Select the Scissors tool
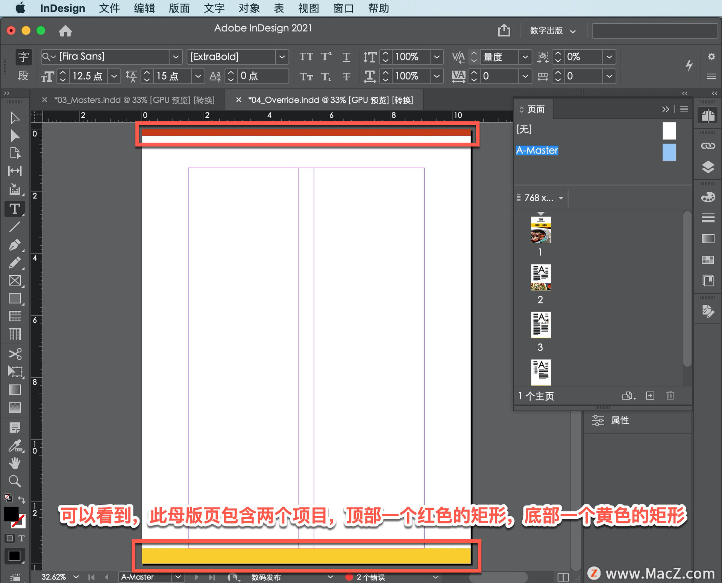The image size is (722, 583). 15,354
